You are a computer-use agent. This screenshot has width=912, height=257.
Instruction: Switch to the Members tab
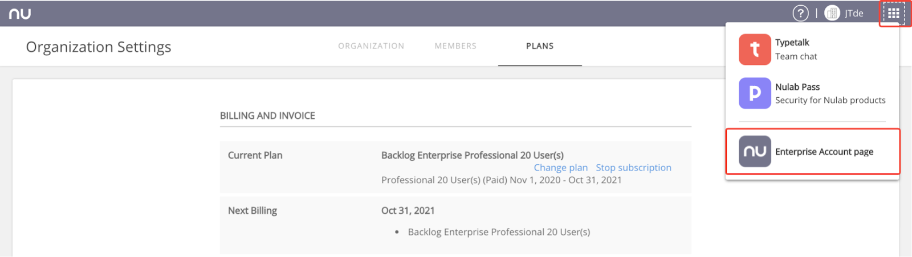pyautogui.click(x=455, y=46)
